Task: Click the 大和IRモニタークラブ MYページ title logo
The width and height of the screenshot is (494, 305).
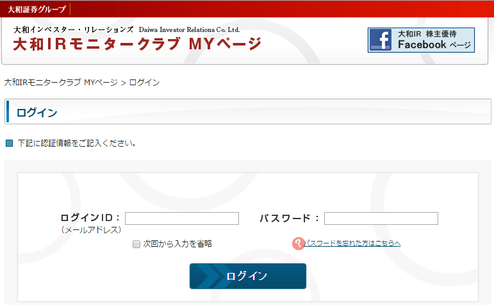Action: [137, 44]
